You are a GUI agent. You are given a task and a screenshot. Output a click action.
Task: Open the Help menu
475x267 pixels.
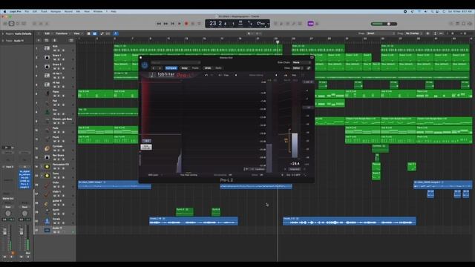[114, 12]
